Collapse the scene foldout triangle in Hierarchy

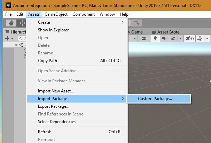pyautogui.click(x=16, y=45)
